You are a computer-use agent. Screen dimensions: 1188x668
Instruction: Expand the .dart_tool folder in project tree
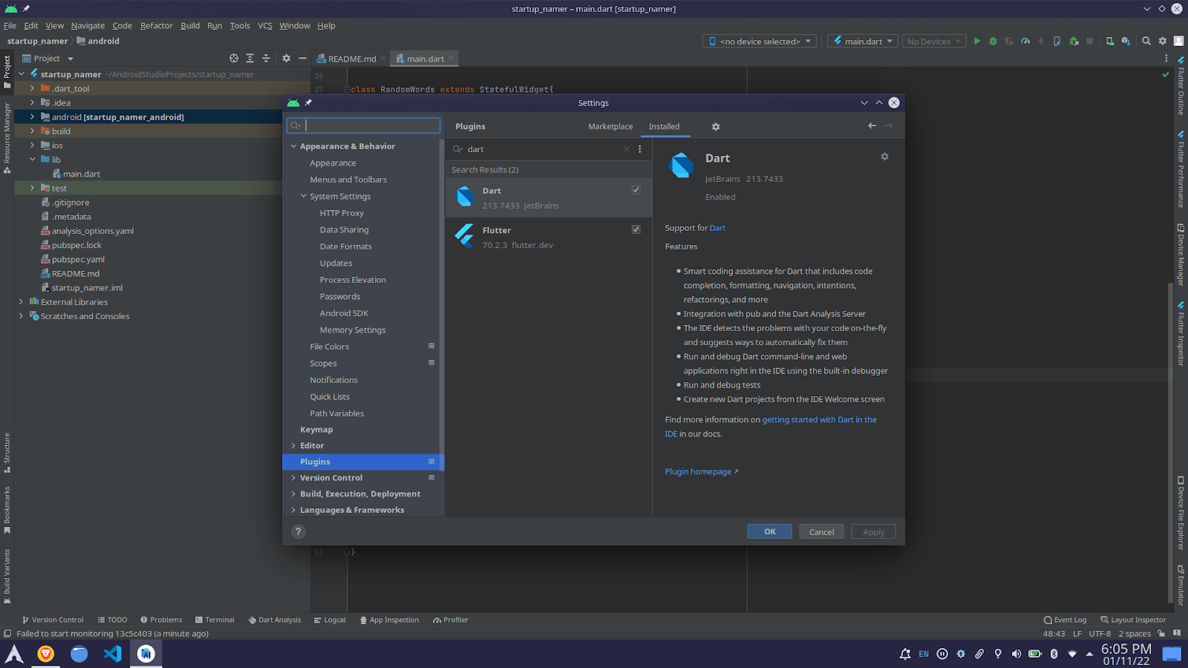pyautogui.click(x=32, y=88)
